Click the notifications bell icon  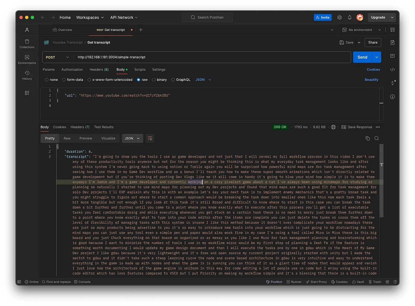click(349, 18)
